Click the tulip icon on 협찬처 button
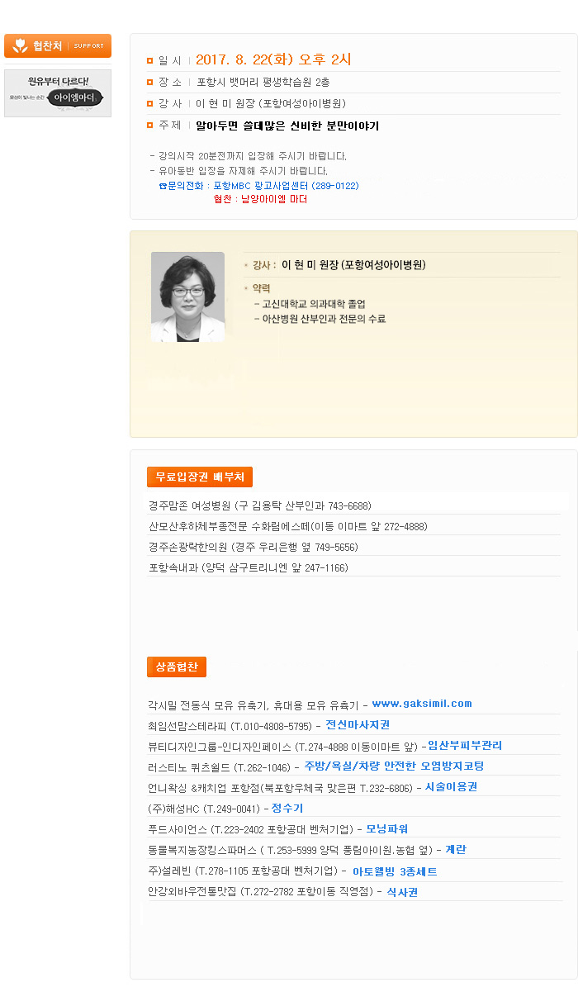The image size is (578, 1006). point(20,46)
